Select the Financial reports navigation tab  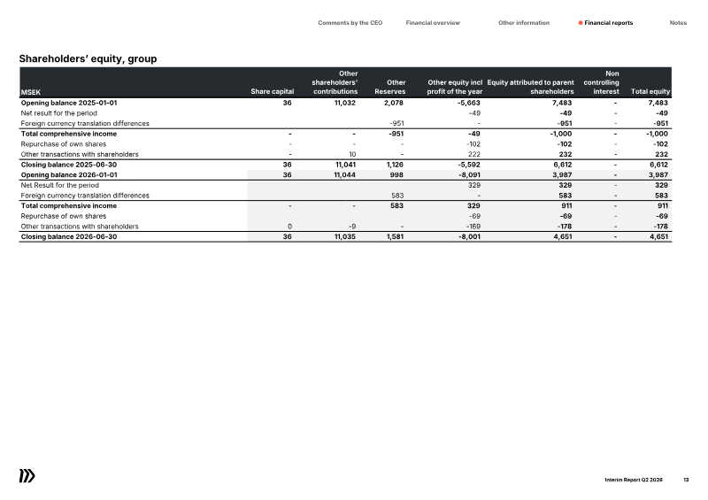[608, 23]
